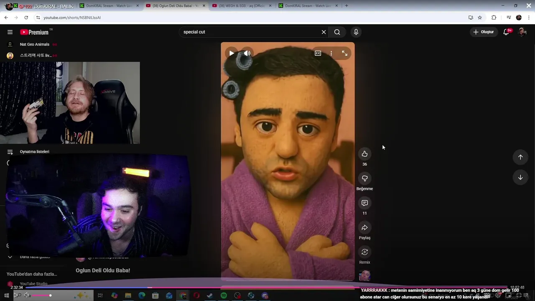Screen dimensions: 535x301
Task: Open the YouTube hamburger guide menu
Action: pos(10,32)
